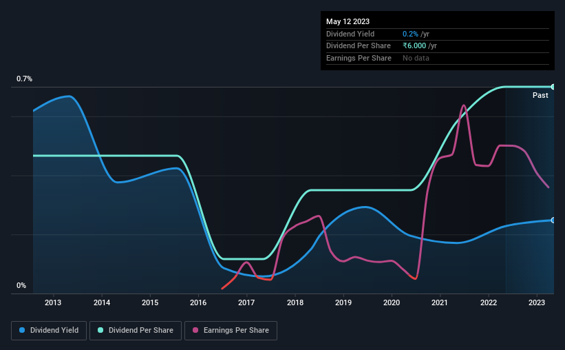Select the 2016 x-axis label
The image size is (565, 350).
pos(198,302)
